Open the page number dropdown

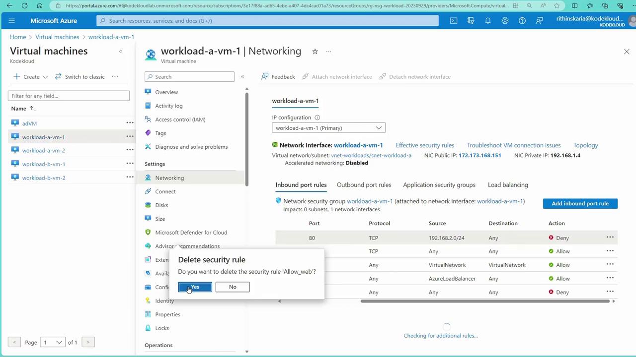tap(53, 342)
